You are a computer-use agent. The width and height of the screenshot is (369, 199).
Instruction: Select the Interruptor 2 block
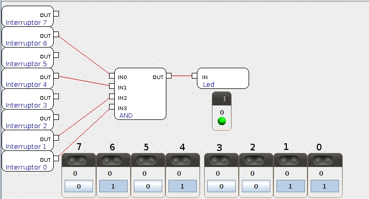pyautogui.click(x=28, y=120)
